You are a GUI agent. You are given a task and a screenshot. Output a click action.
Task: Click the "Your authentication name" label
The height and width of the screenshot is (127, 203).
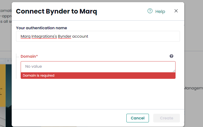coord(41,28)
